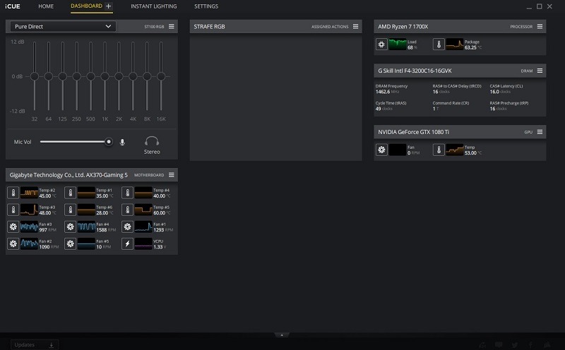Click the iCUE logo
Image resolution: width=565 pixels, height=350 pixels.
click(13, 6)
